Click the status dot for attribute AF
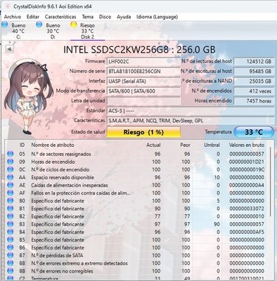 click(x=10, y=192)
